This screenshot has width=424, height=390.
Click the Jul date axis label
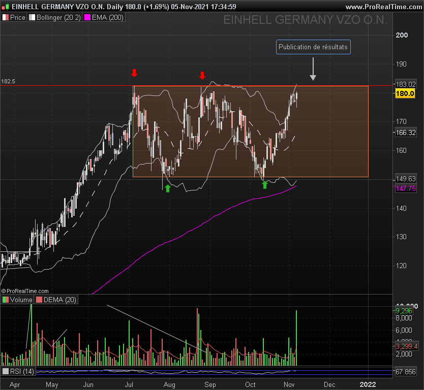(129, 384)
